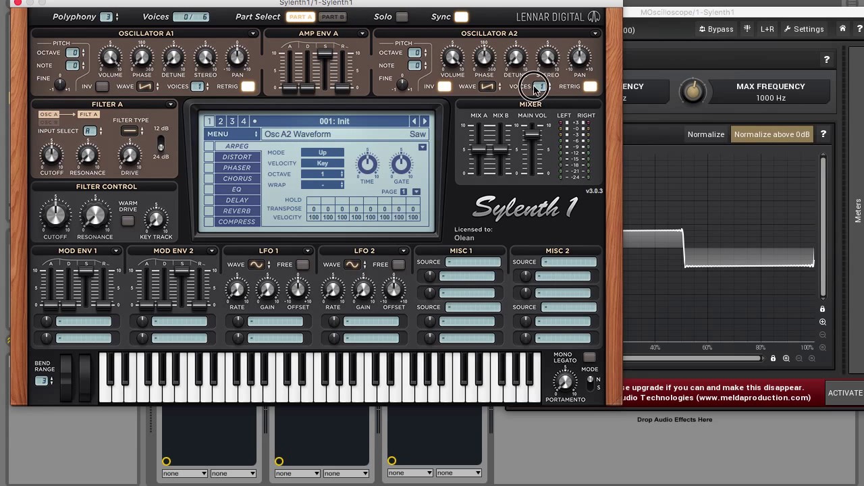Click the horizontal zoom out magnifier
The width and height of the screenshot is (864, 486).
[x=799, y=358]
